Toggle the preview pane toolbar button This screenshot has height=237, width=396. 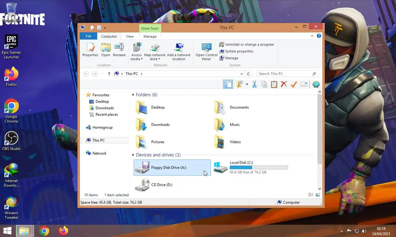click(x=228, y=84)
